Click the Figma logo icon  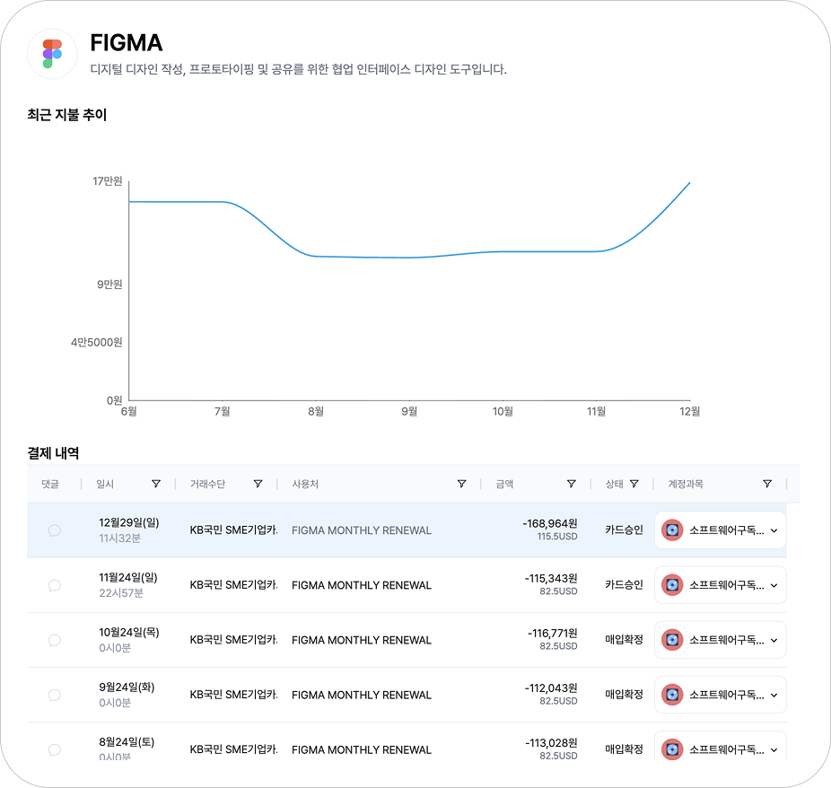[52, 54]
